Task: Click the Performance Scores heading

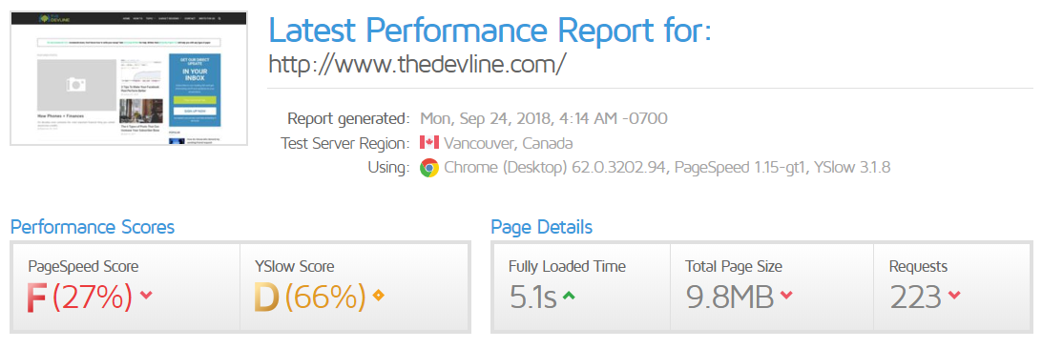Action: [x=93, y=228]
